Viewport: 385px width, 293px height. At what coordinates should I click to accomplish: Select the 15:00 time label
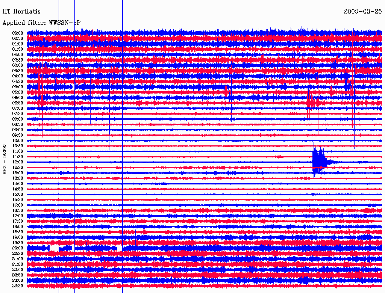(x=18, y=194)
